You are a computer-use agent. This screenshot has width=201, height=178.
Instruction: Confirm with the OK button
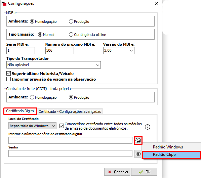pyautogui.click(x=144, y=172)
